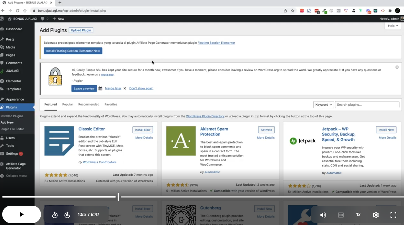Click the WordPress logo in admin bar
Image resolution: width=404 pixels, height=225 pixels.
[x=2, y=19]
